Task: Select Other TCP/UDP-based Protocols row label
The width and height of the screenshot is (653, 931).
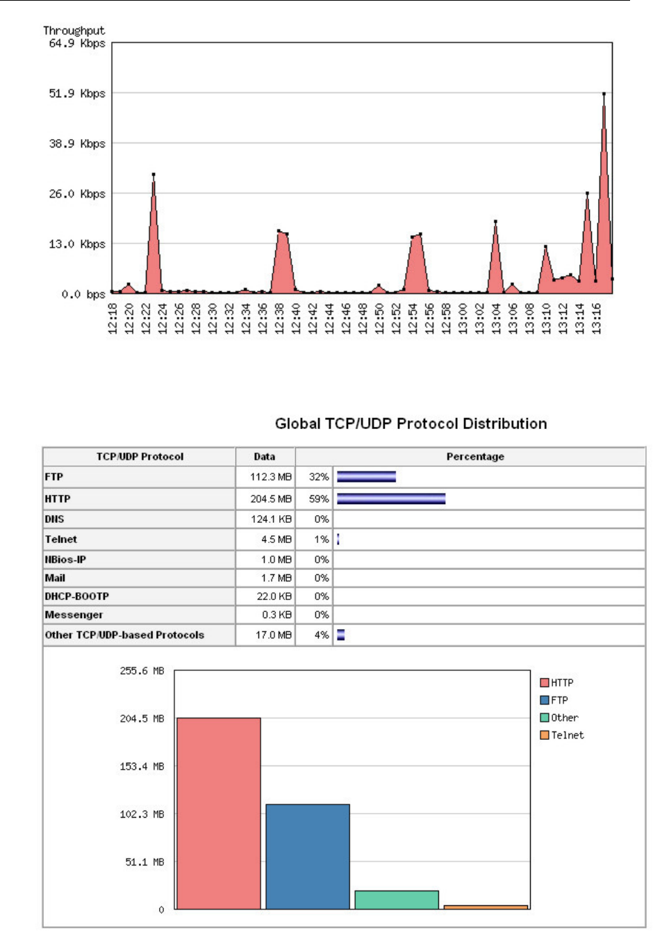Action: click(x=125, y=635)
